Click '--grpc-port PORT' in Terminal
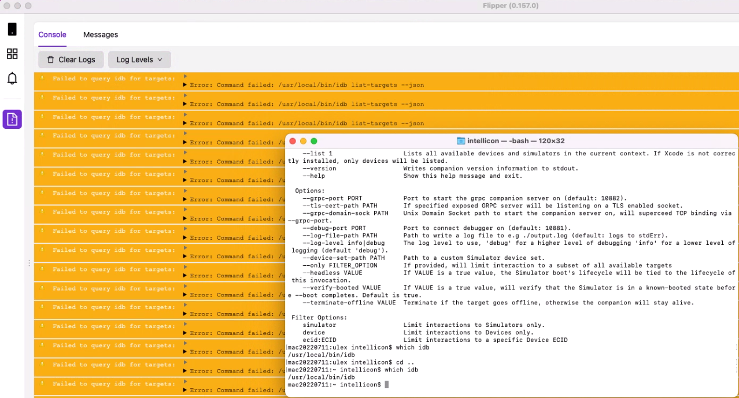 pos(332,198)
